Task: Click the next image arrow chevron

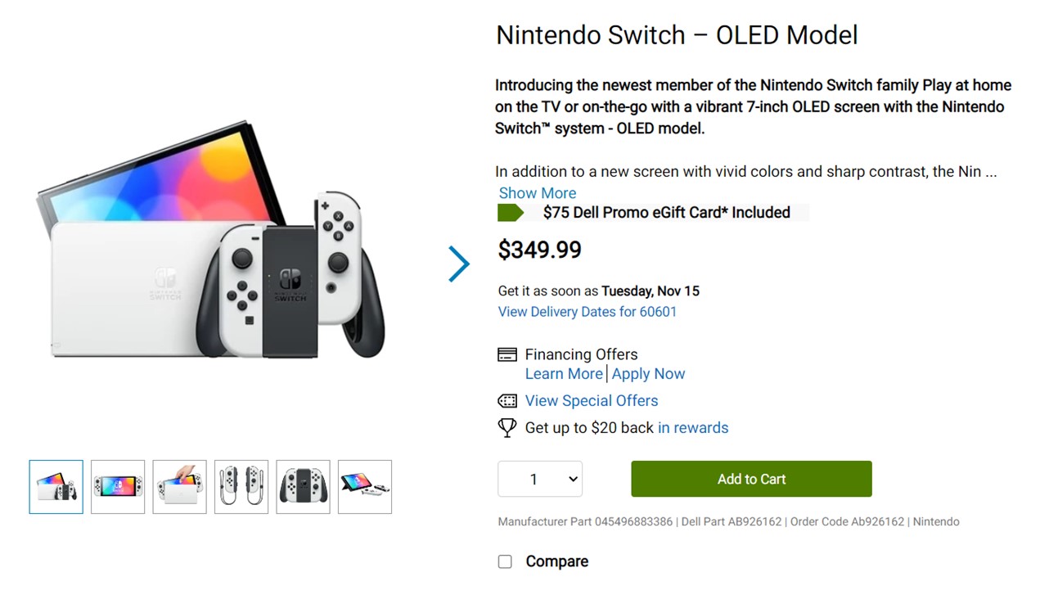Action: click(x=459, y=264)
